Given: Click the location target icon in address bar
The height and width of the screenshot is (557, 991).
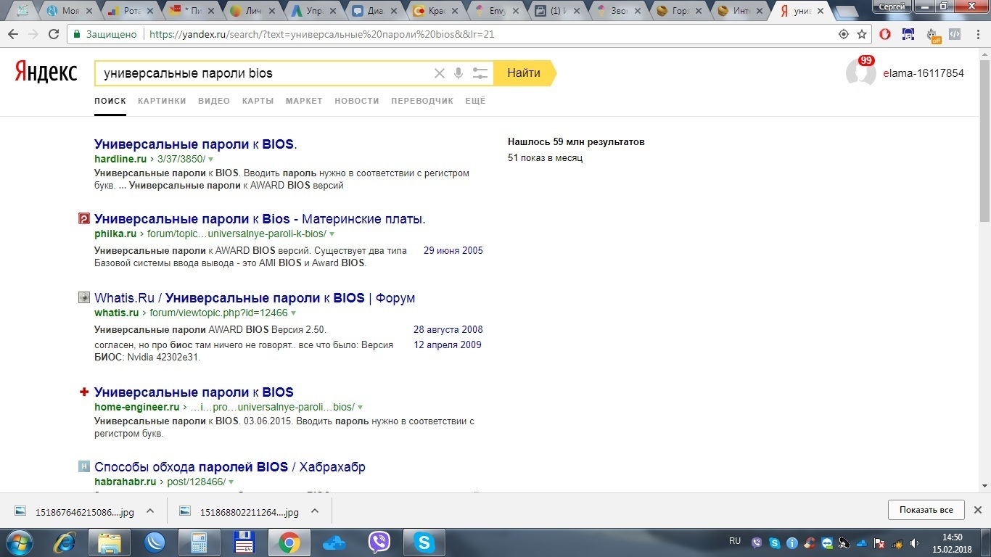Looking at the screenshot, I should [843, 34].
